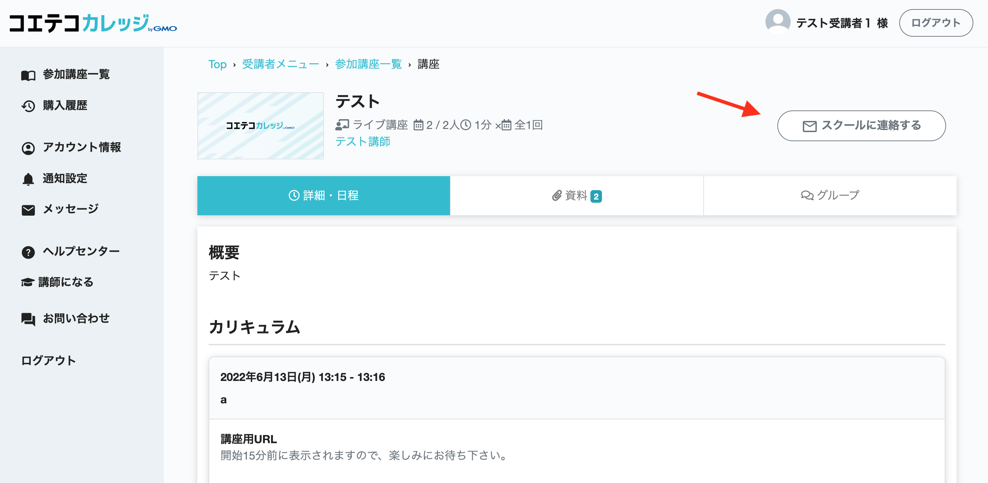
Task: Click the course title テスト
Action: 358,102
